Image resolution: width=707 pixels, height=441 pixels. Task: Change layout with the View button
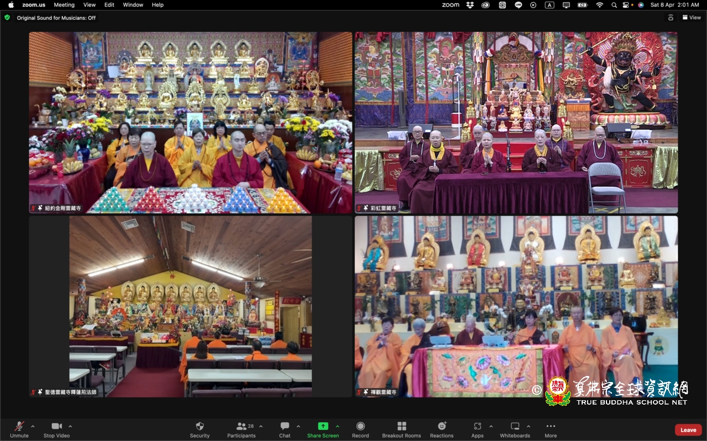click(692, 18)
